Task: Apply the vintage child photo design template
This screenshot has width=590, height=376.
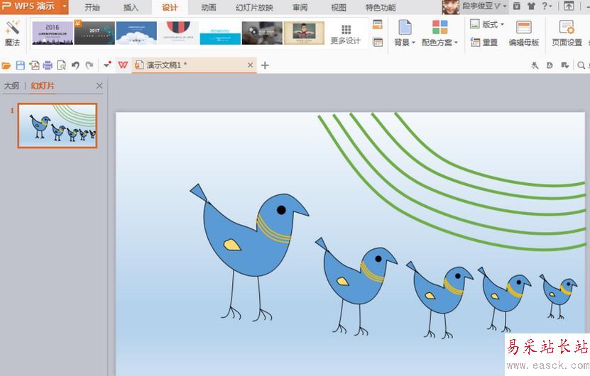Action: tap(304, 33)
